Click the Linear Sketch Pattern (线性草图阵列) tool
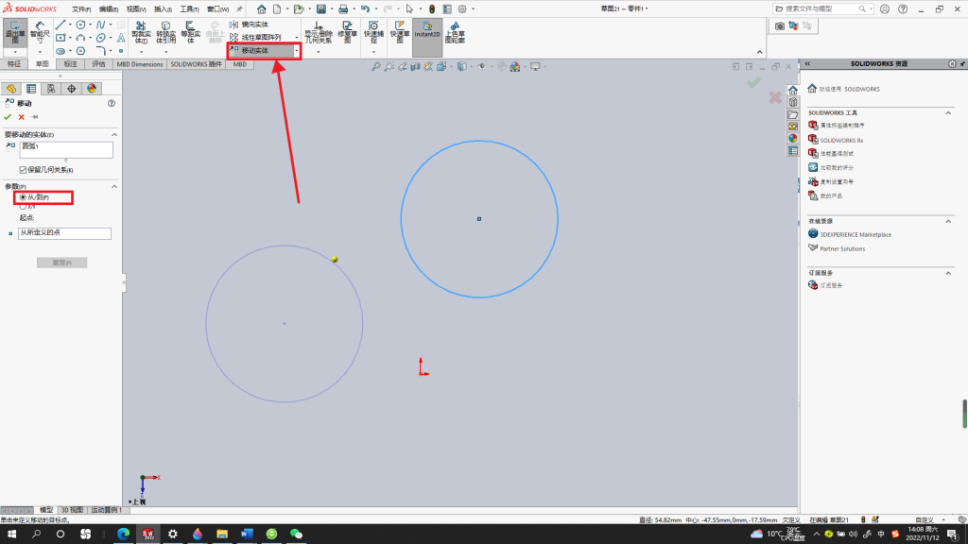 [255, 37]
